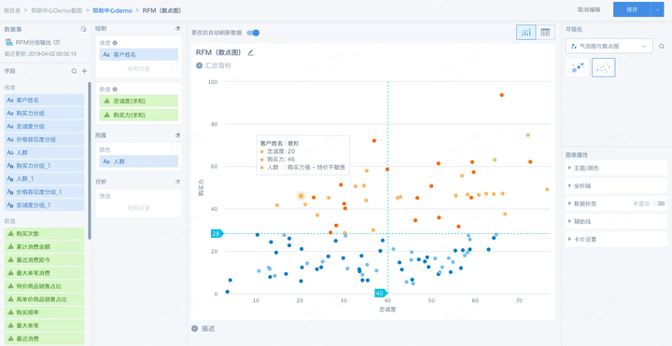Screen dimensions: 672x346
Task: Click the edit pencil beside chart title
Action: tap(251, 52)
